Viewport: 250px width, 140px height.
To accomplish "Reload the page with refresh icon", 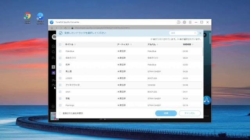I will pyautogui.click(x=66, y=28).
